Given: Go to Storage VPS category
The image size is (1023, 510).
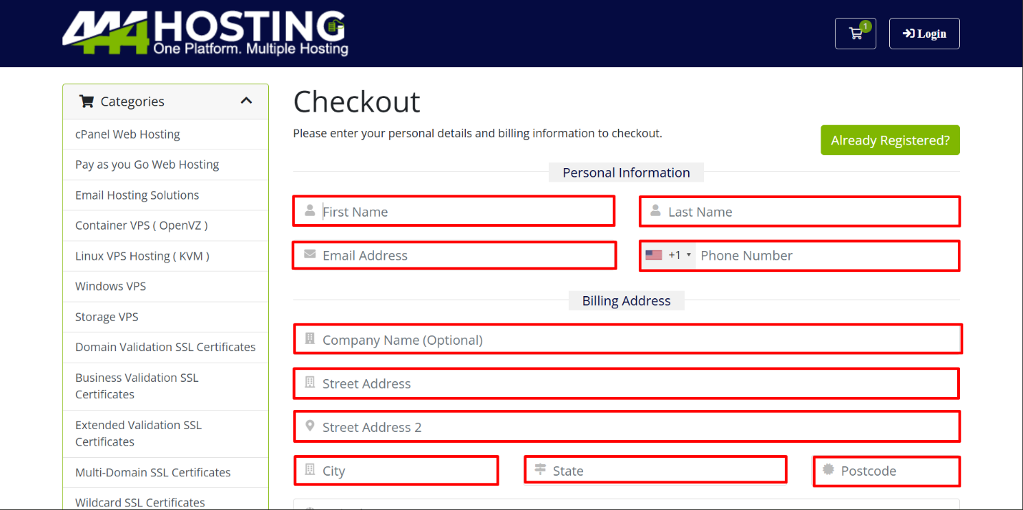Looking at the screenshot, I should pos(107,317).
